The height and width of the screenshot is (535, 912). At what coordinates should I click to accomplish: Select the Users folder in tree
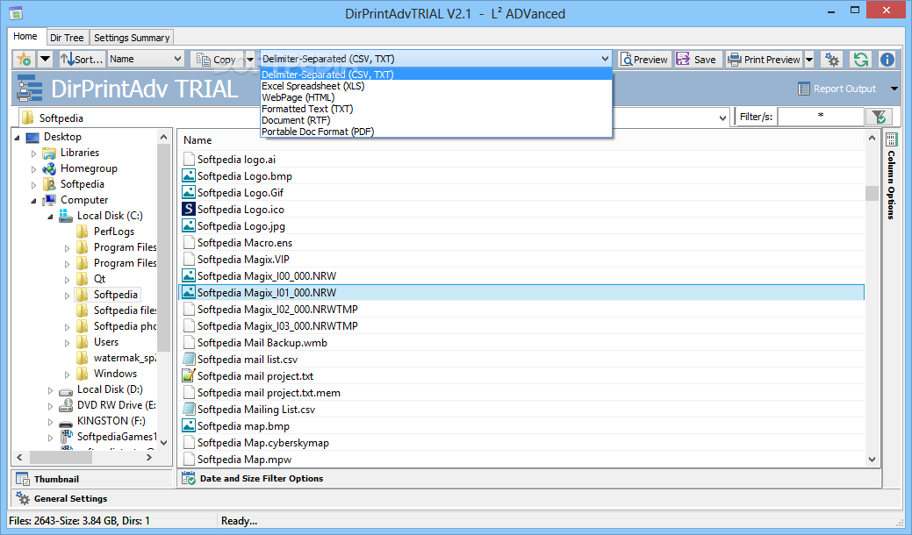106,342
